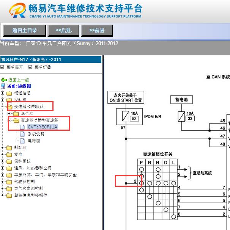
Task: Select the CVT:RE0F11A tree item
Action: click(x=43, y=127)
